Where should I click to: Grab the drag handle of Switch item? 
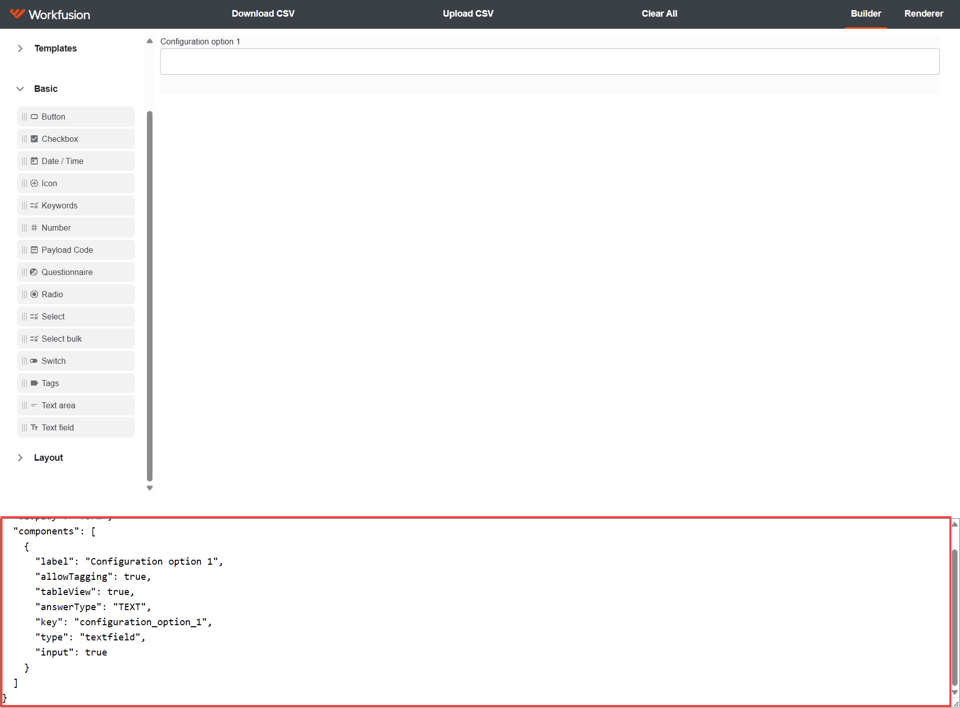[x=24, y=361]
